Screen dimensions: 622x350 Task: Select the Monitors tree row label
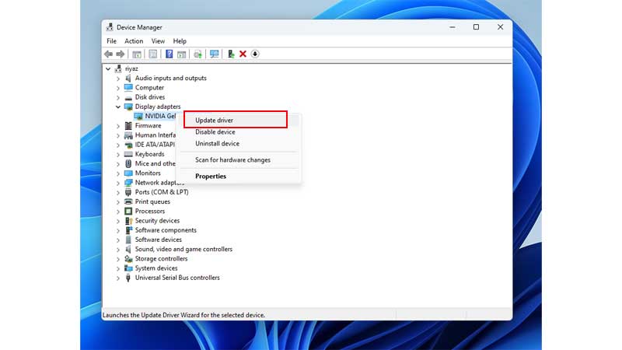[148, 173]
